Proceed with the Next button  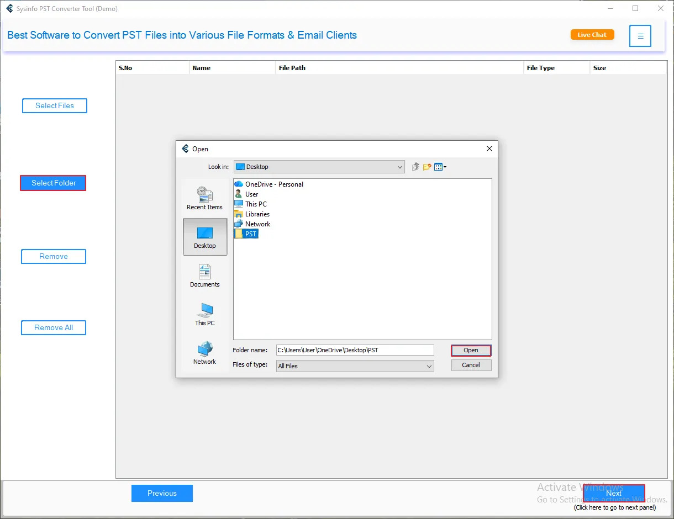pyautogui.click(x=614, y=493)
